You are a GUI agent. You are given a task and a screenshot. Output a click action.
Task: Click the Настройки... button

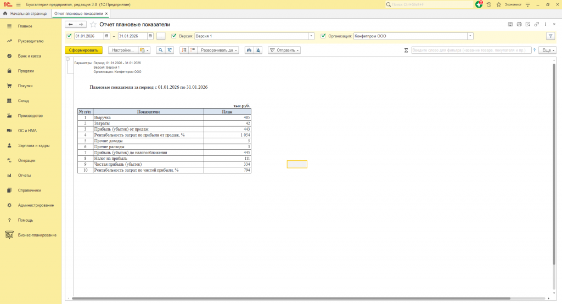pyautogui.click(x=123, y=50)
